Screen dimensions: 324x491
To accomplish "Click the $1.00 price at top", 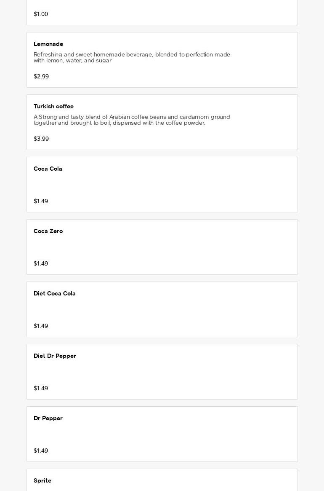I will click(41, 14).
